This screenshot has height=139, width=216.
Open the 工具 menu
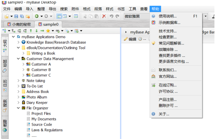point(132,9)
